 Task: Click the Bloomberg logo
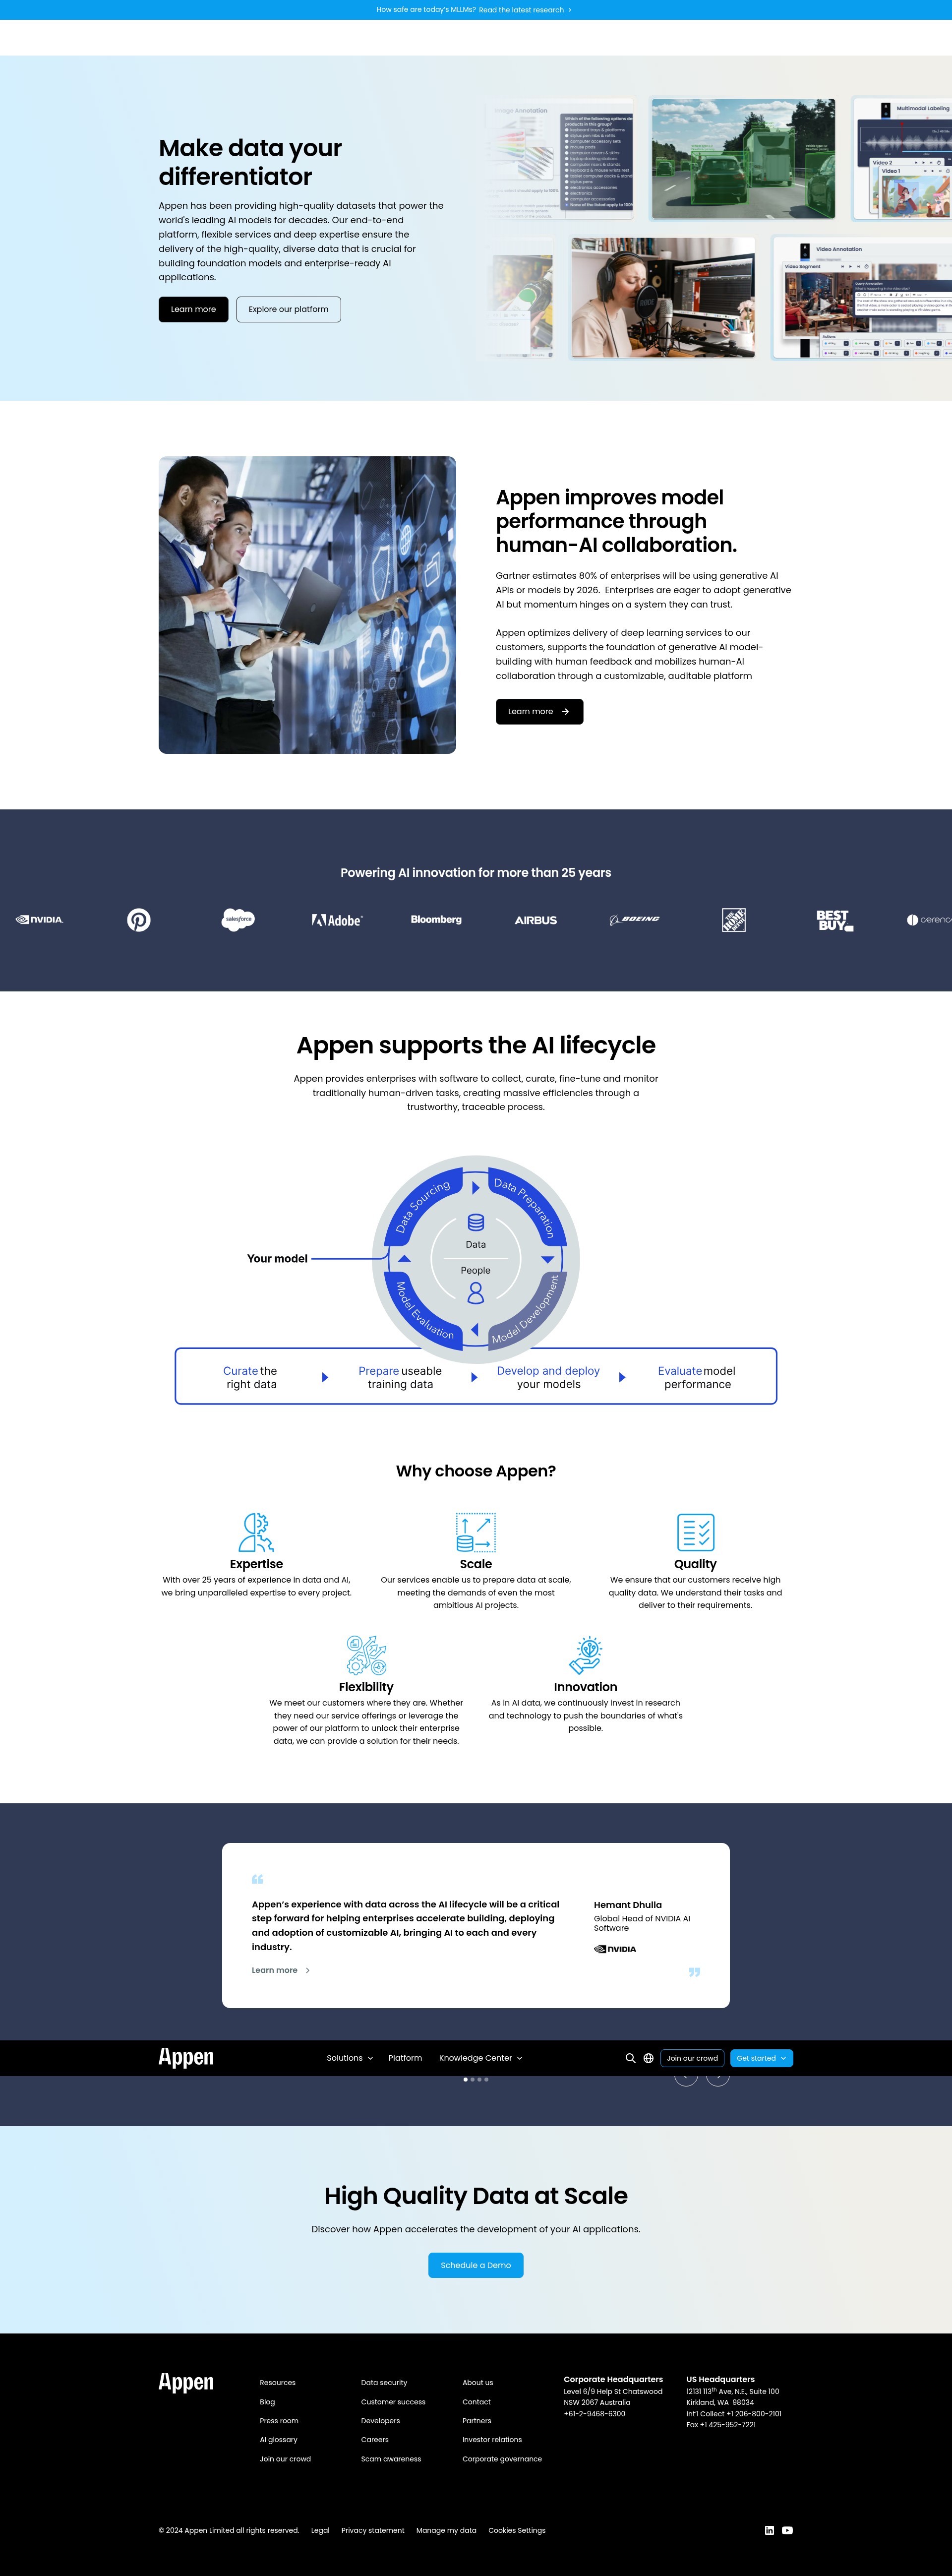coord(436,919)
